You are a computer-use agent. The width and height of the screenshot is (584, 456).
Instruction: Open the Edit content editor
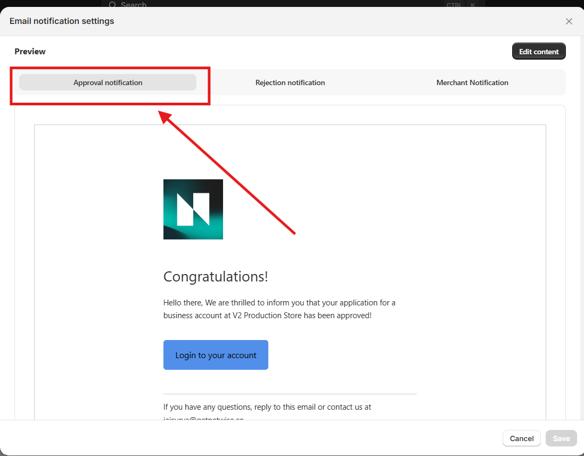pos(539,52)
